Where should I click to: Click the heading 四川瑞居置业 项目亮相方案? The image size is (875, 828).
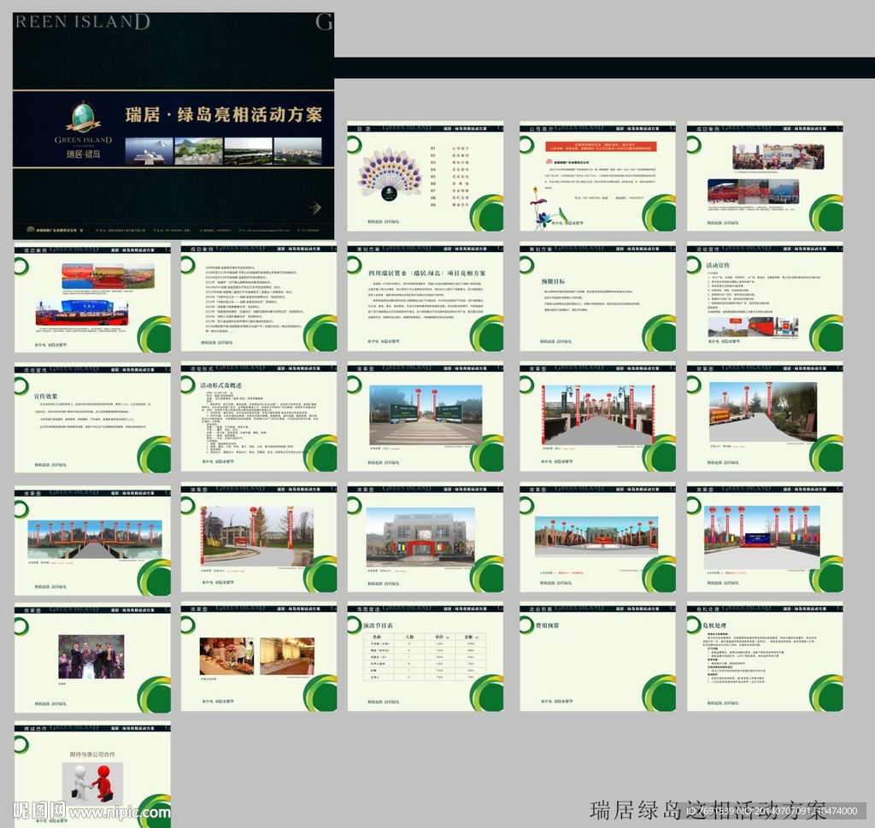(427, 273)
